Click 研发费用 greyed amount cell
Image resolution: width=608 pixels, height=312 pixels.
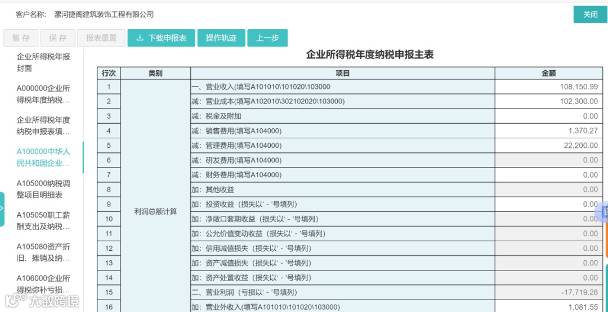coord(549,160)
